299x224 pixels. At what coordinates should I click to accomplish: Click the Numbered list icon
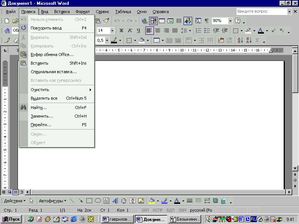click(198, 31)
